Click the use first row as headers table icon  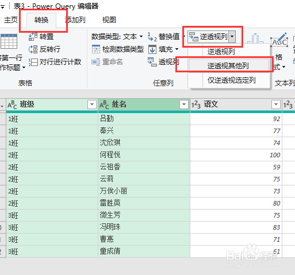tap(9, 41)
